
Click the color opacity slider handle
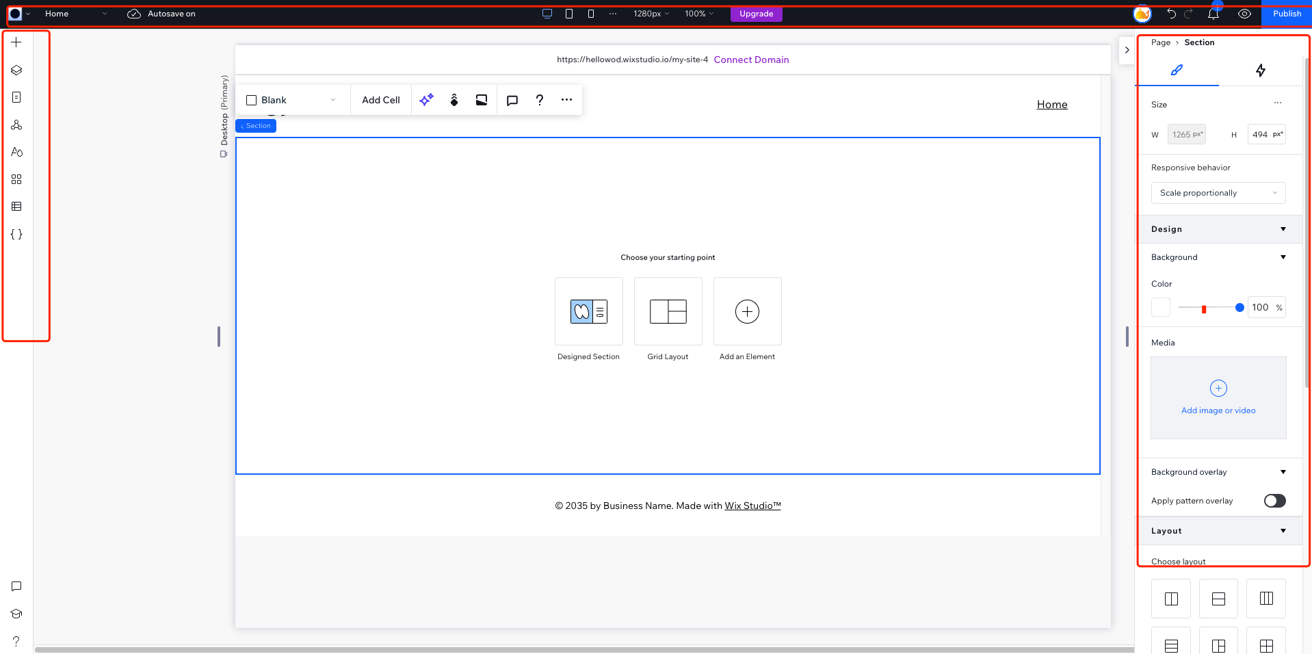(x=1239, y=307)
